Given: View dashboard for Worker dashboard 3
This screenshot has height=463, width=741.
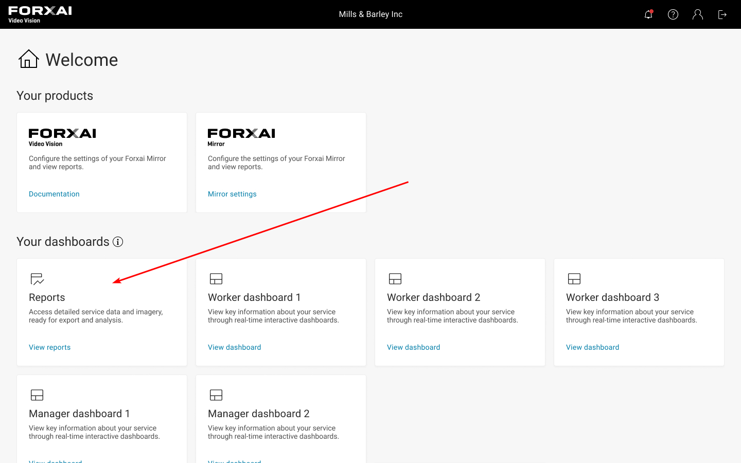Looking at the screenshot, I should pyautogui.click(x=593, y=347).
